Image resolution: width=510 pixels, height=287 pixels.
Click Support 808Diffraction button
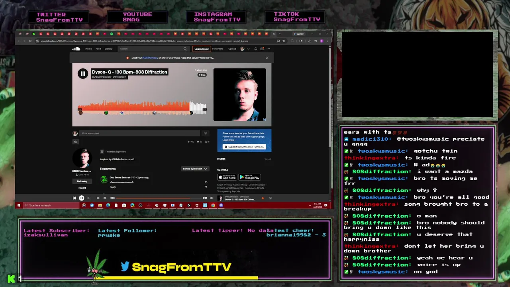coord(244,147)
